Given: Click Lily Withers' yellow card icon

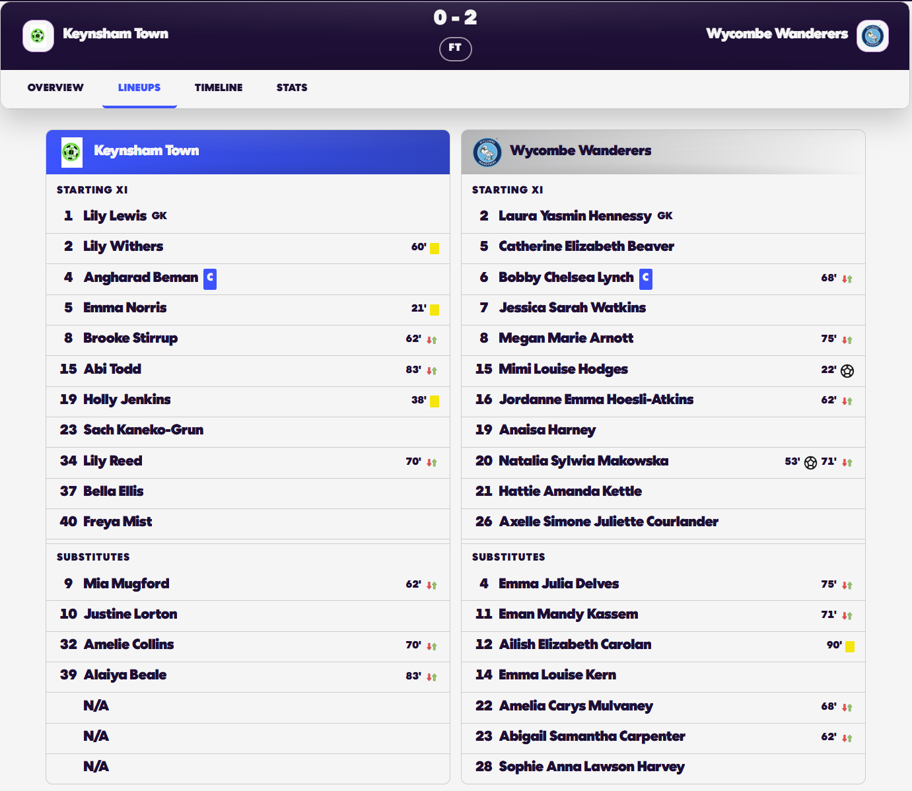Looking at the screenshot, I should (435, 248).
